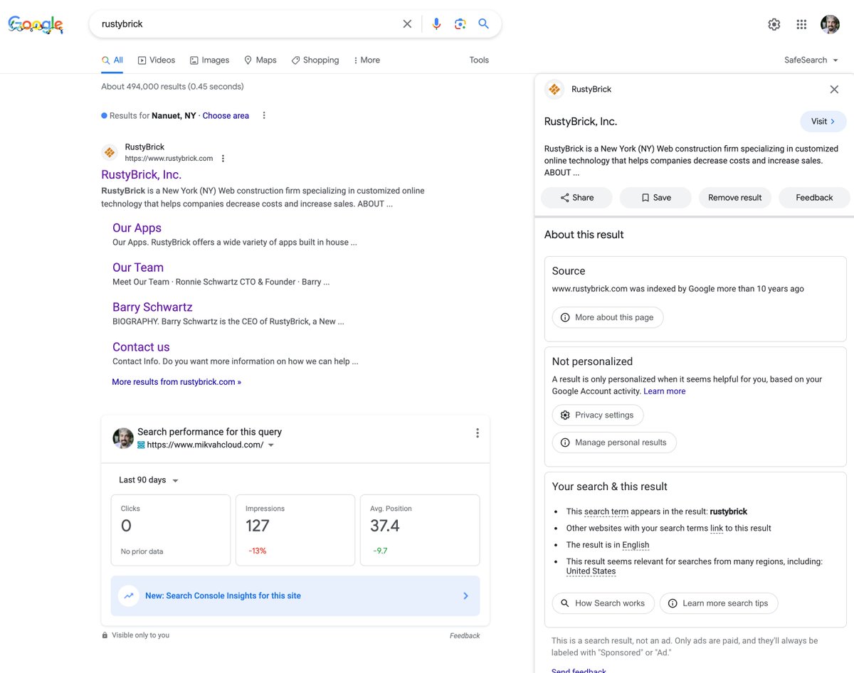Expand the mikvahcloud.com property selector
Image resolution: width=854 pixels, height=673 pixels.
pos(271,445)
